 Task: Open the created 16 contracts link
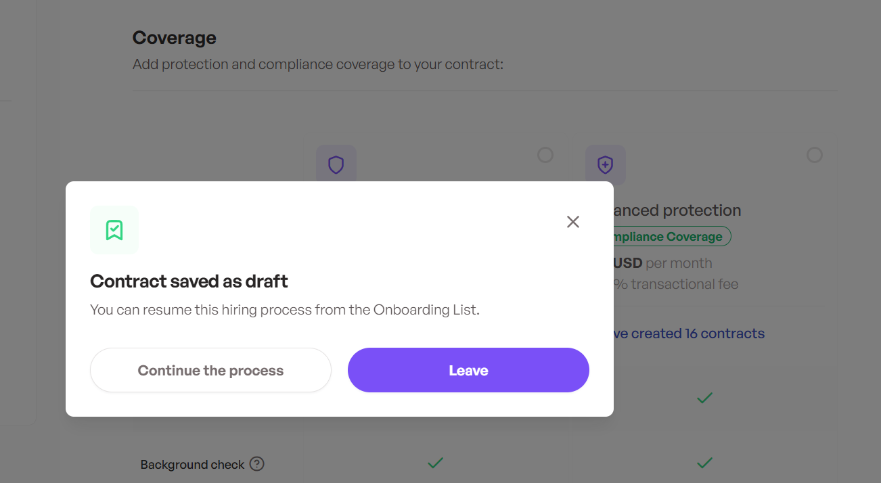[x=689, y=333]
